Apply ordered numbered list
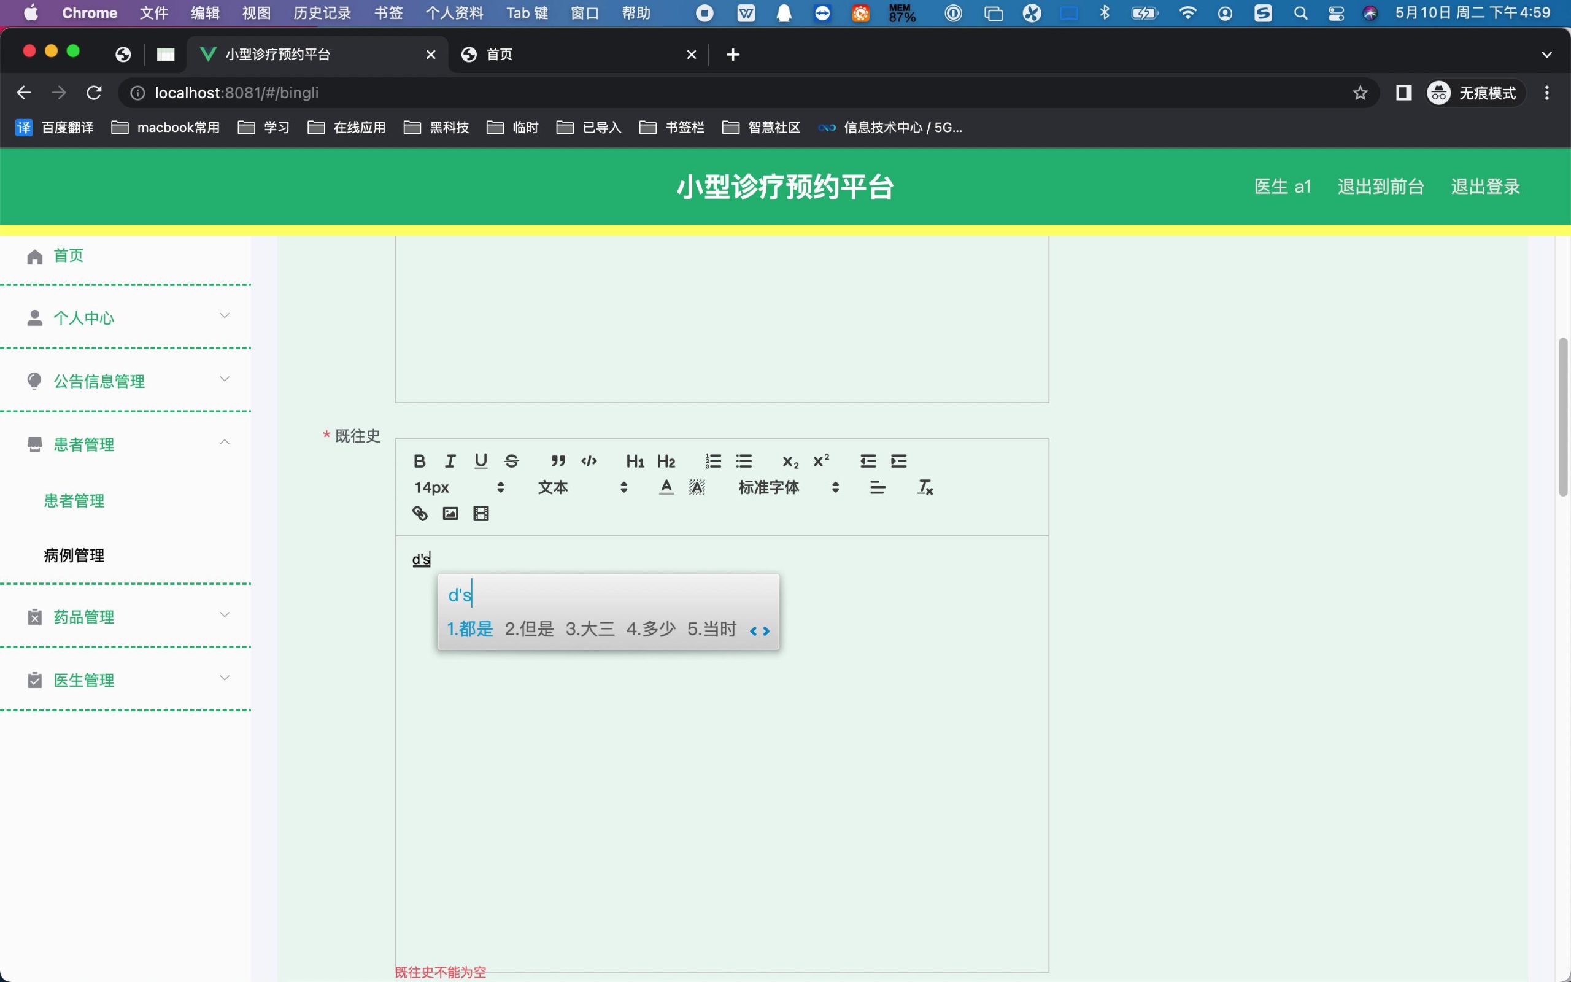1571x982 pixels. (713, 461)
